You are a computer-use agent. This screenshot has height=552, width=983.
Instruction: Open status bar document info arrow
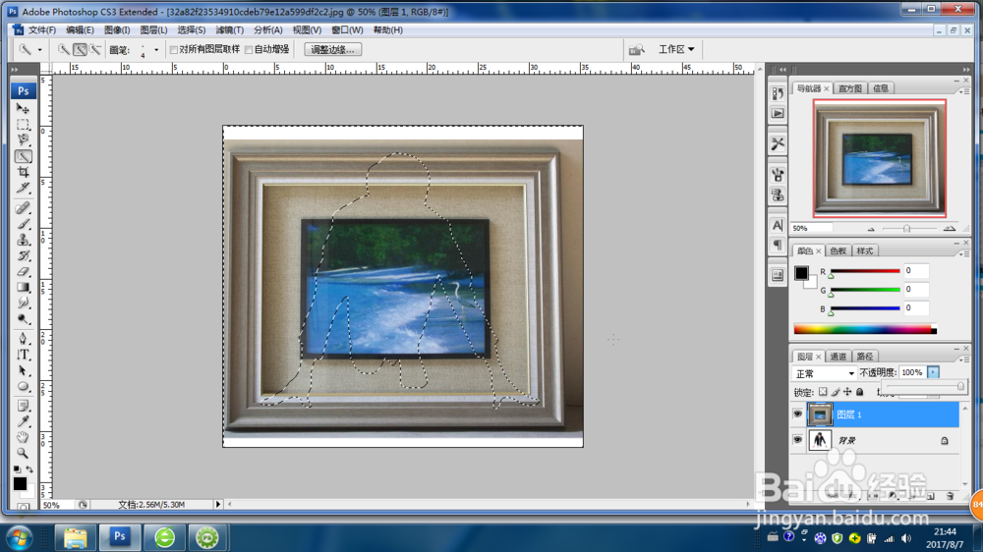[x=218, y=505]
